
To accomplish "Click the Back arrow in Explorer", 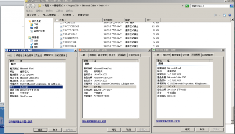I will pyautogui.click(x=28, y=6).
